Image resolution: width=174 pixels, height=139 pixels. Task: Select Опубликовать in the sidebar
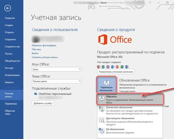point(12,75)
